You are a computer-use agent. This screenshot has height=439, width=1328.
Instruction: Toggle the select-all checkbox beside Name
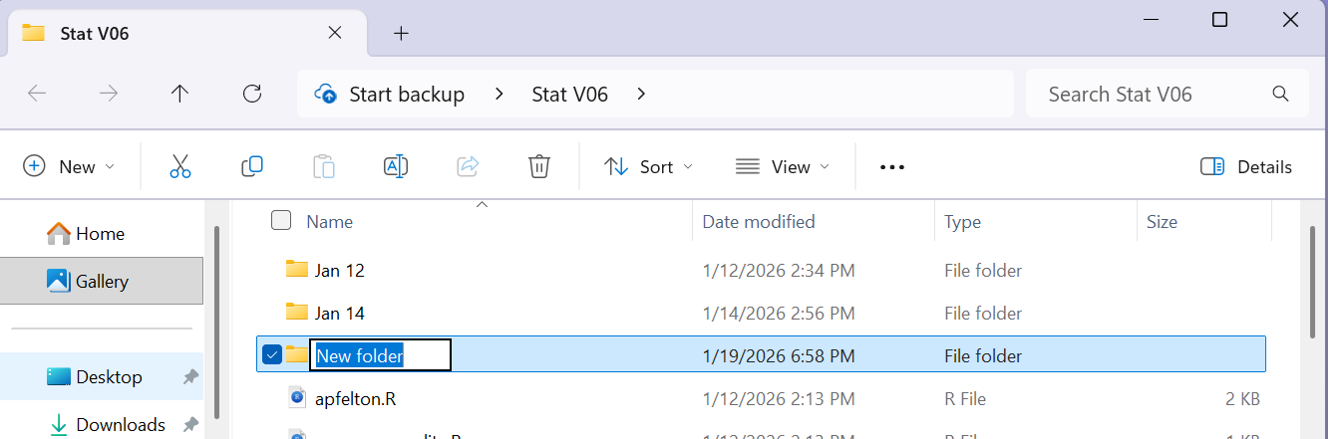[281, 221]
